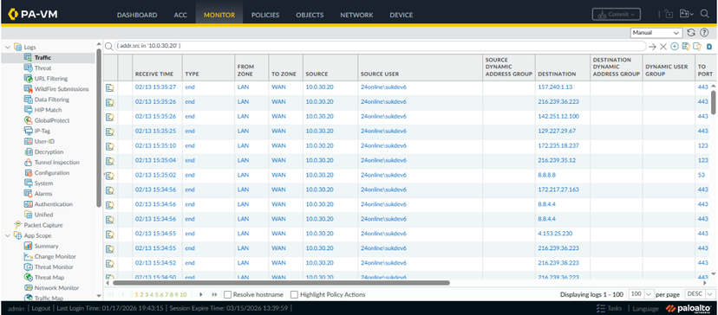
Task: Select Authentication logs in sidebar
Action: pyautogui.click(x=54, y=204)
